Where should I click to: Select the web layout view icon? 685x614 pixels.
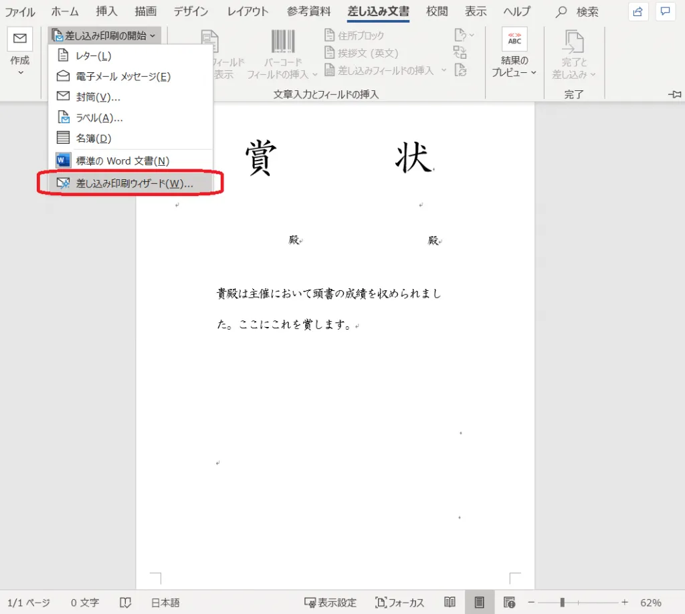pos(509,602)
